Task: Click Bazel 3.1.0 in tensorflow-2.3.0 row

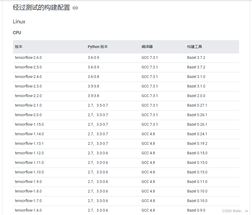Action: pos(196,86)
